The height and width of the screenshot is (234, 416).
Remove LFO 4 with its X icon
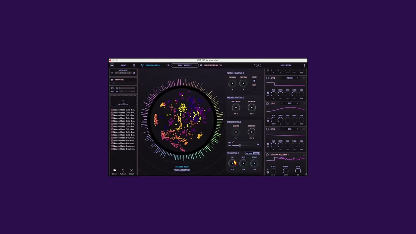click(x=304, y=129)
